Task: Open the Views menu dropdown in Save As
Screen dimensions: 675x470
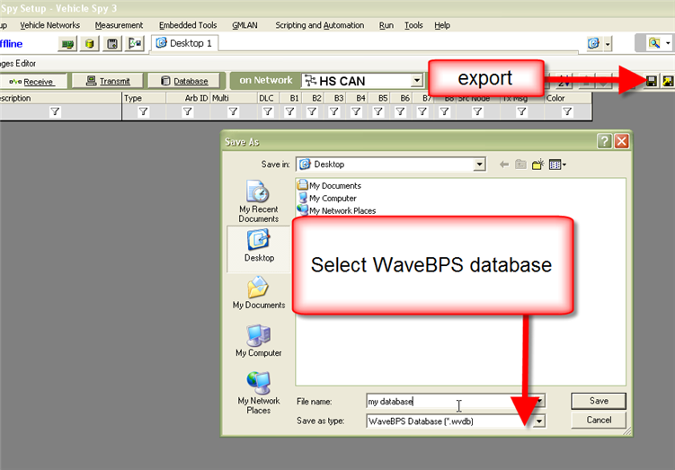Action: pos(557,164)
